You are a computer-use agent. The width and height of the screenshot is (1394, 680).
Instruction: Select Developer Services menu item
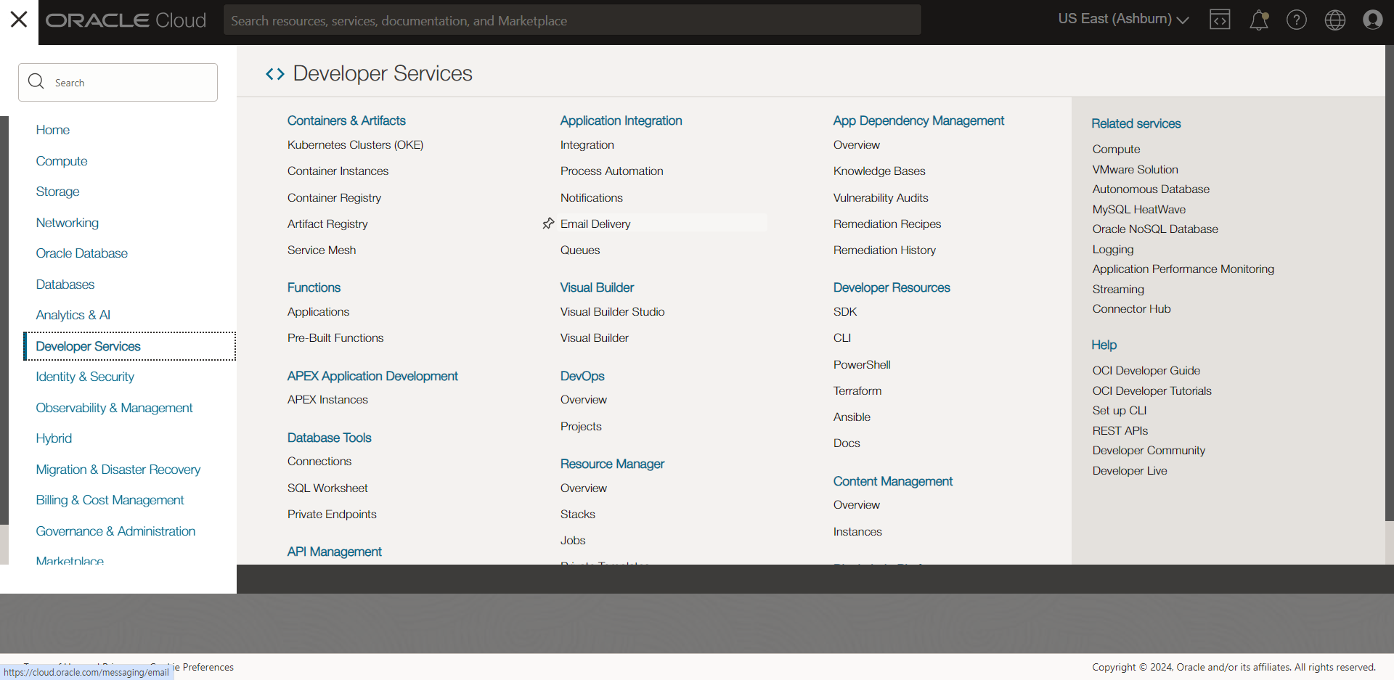(130, 346)
